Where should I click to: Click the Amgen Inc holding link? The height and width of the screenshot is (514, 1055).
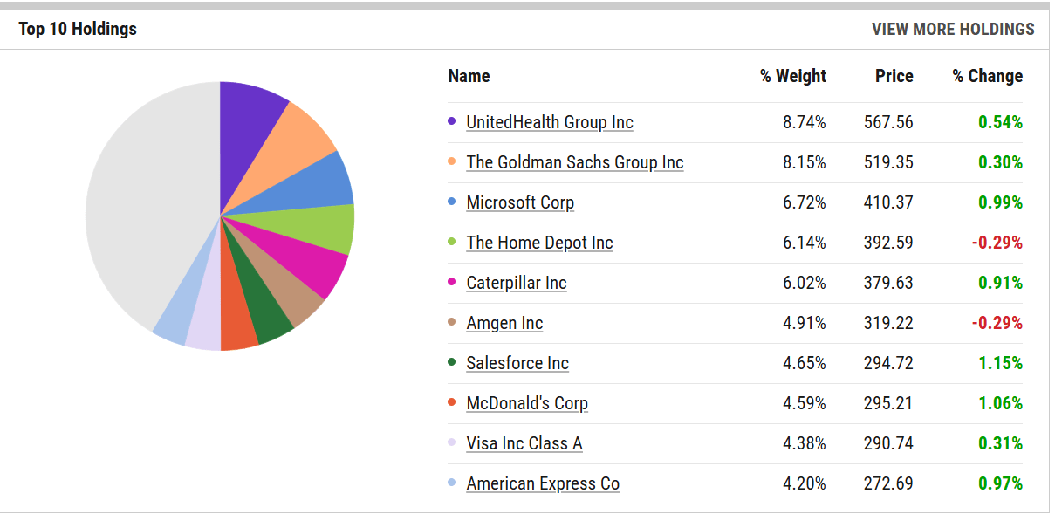click(x=504, y=323)
